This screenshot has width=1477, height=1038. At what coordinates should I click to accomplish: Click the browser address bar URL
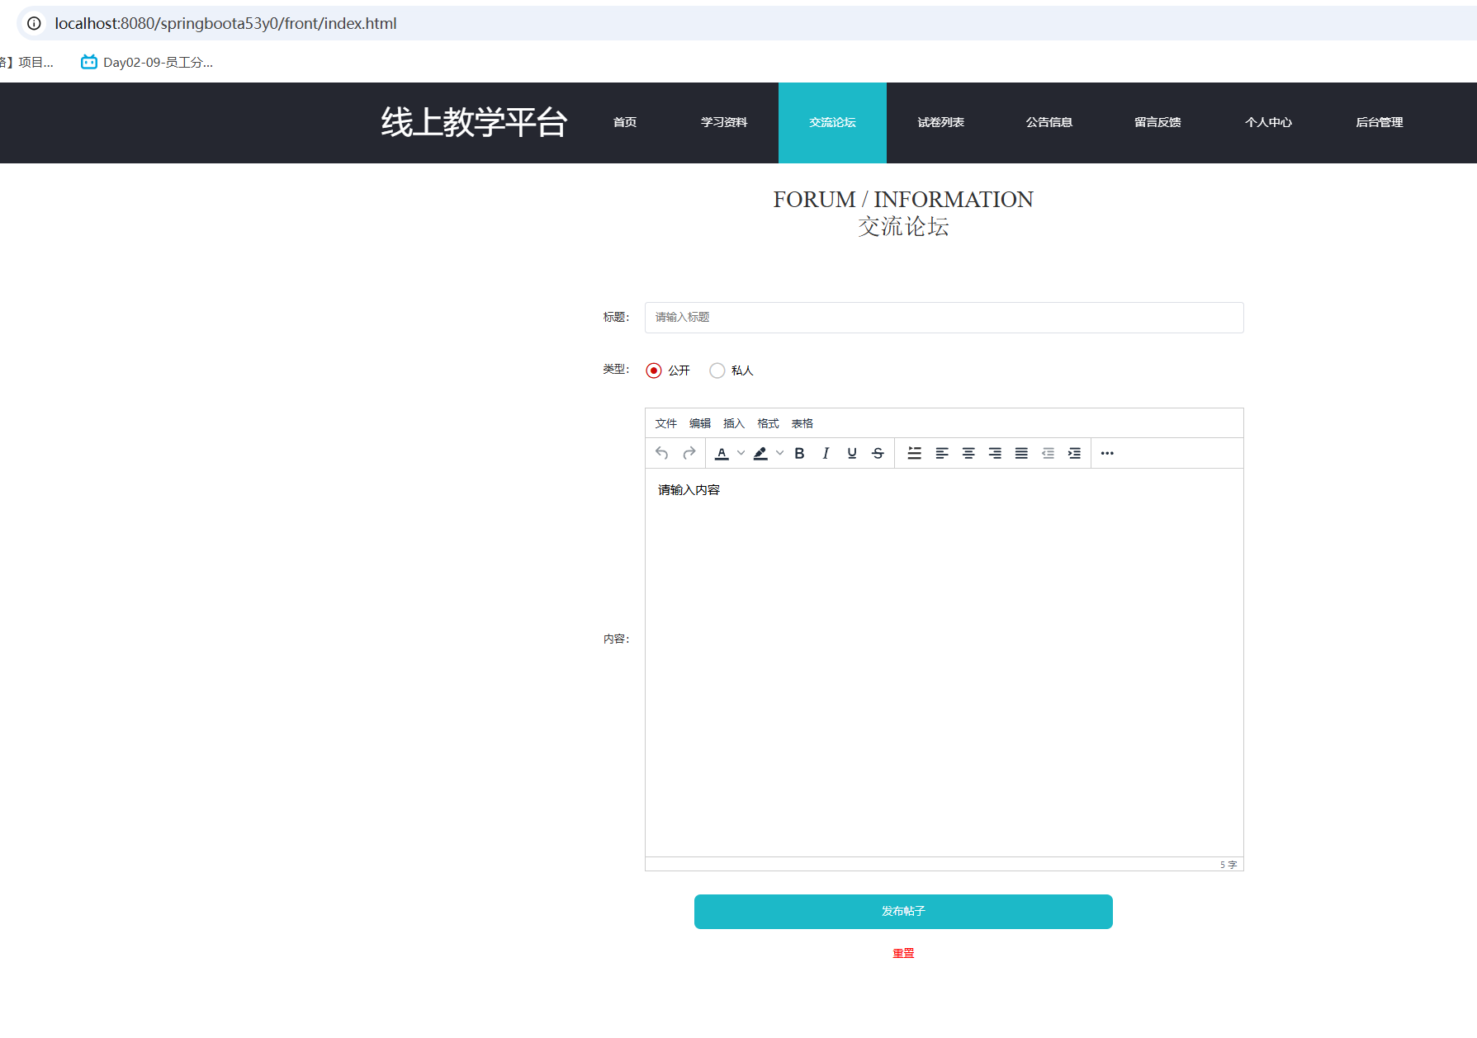tap(225, 23)
